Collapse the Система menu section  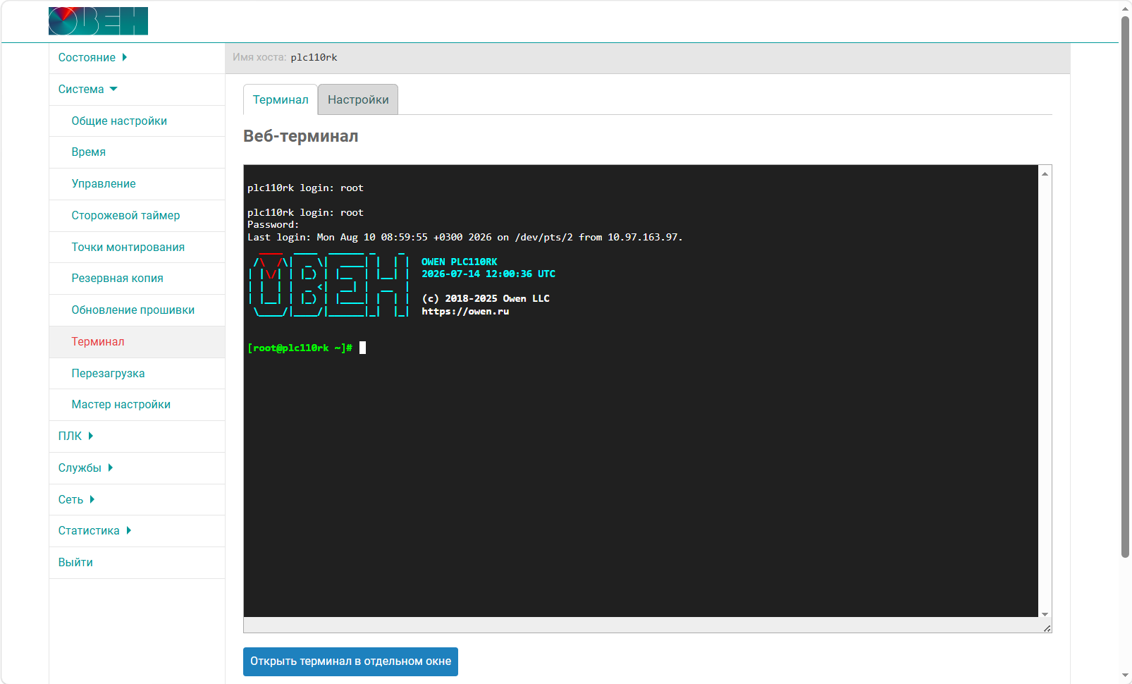(87, 90)
